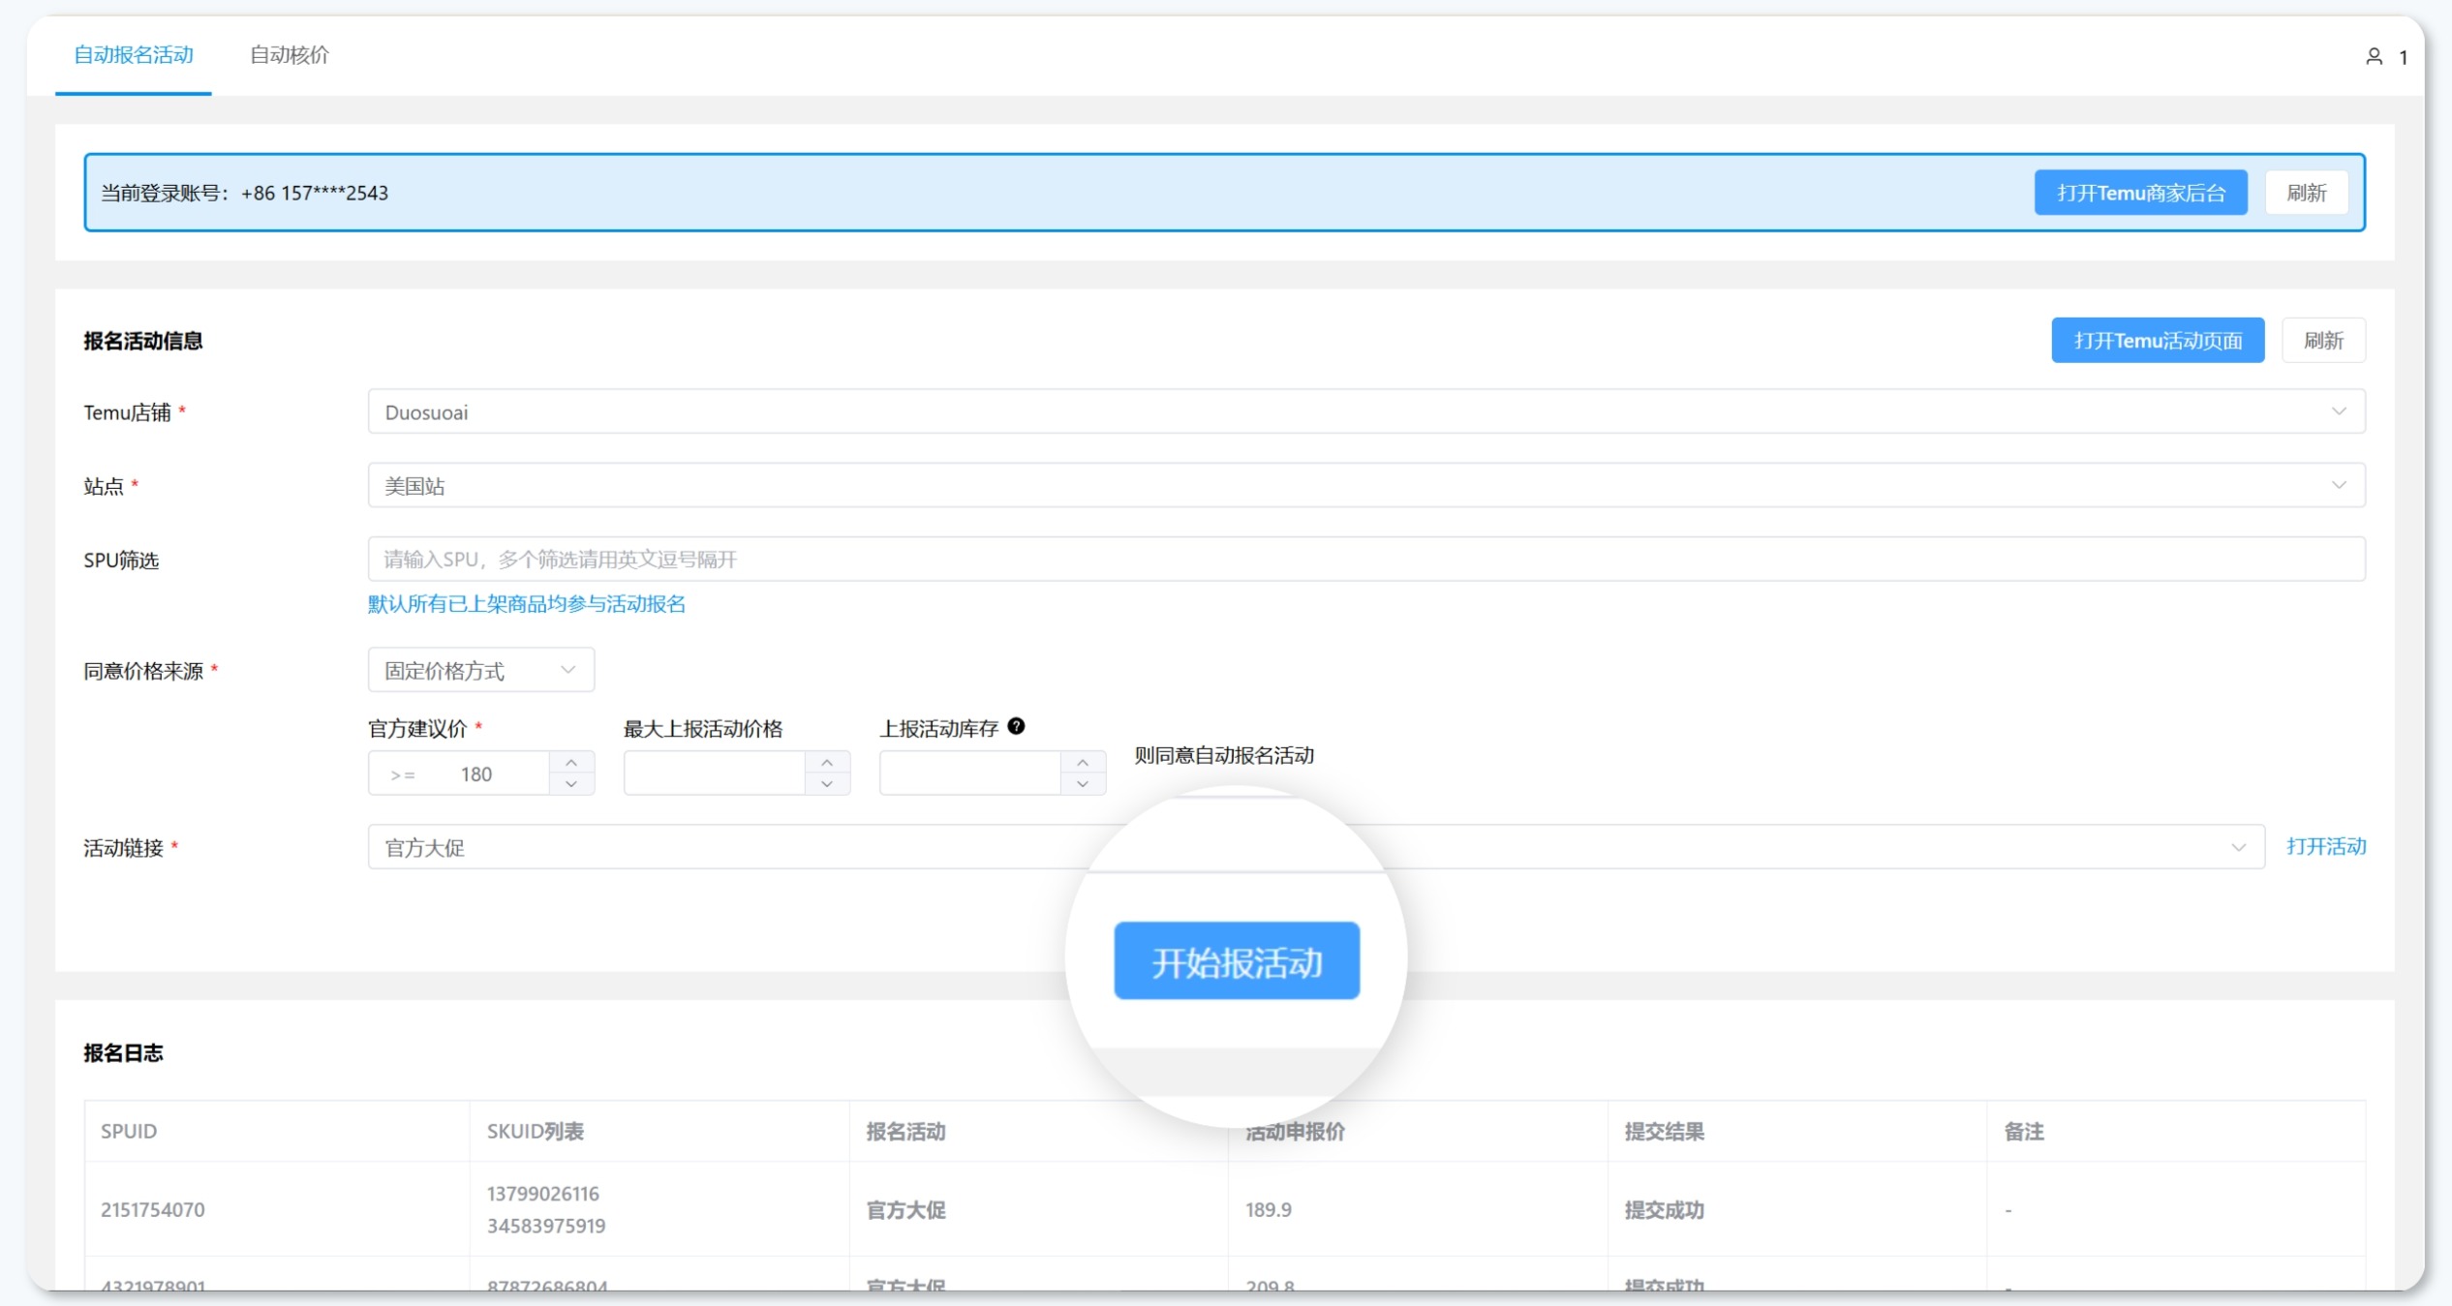Switch to the 自动报名活动 tab
Viewport: 2452px width, 1306px height.
pyautogui.click(x=134, y=55)
